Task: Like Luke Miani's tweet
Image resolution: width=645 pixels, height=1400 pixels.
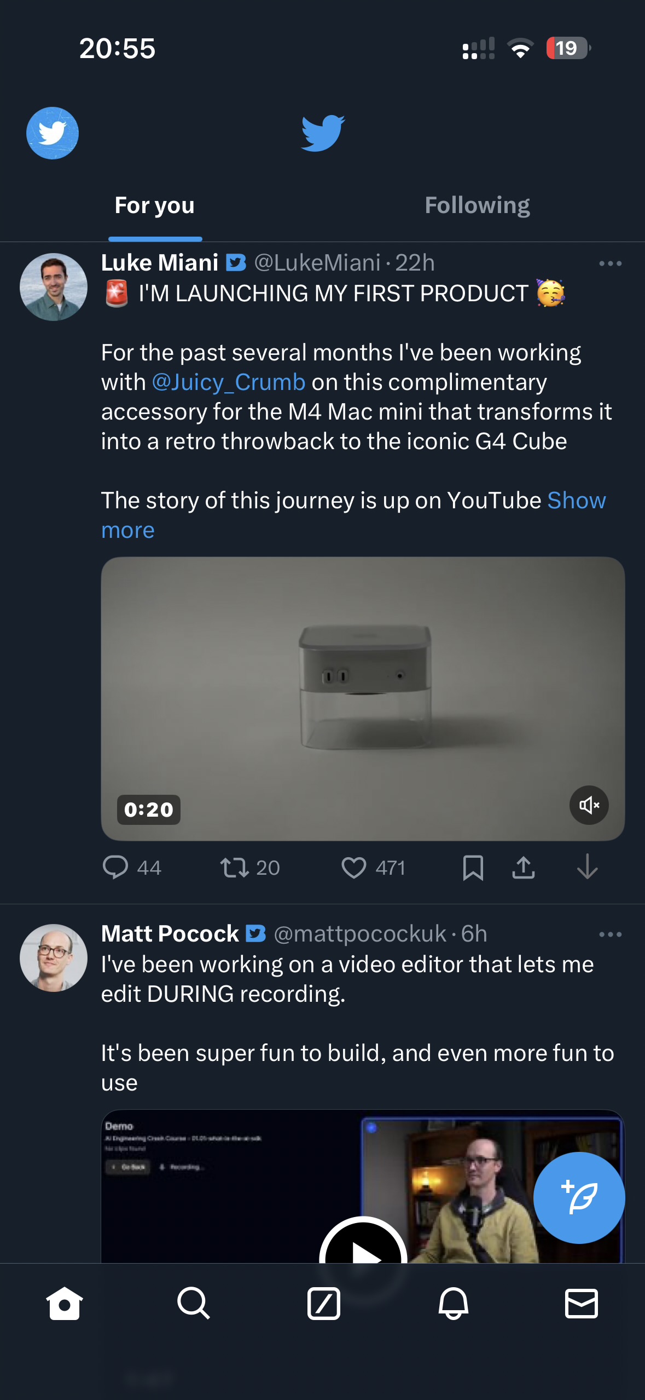Action: (x=354, y=868)
